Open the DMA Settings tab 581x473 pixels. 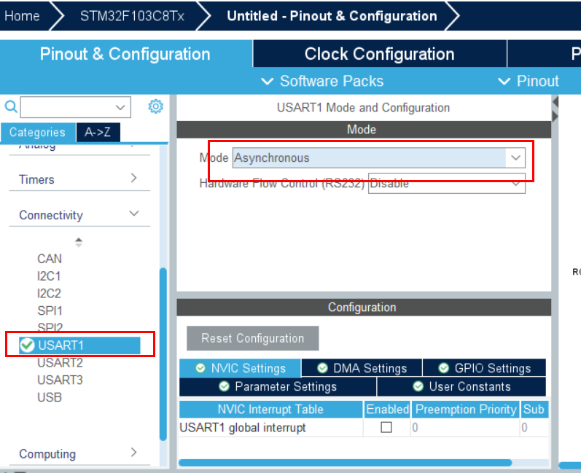coord(362,368)
